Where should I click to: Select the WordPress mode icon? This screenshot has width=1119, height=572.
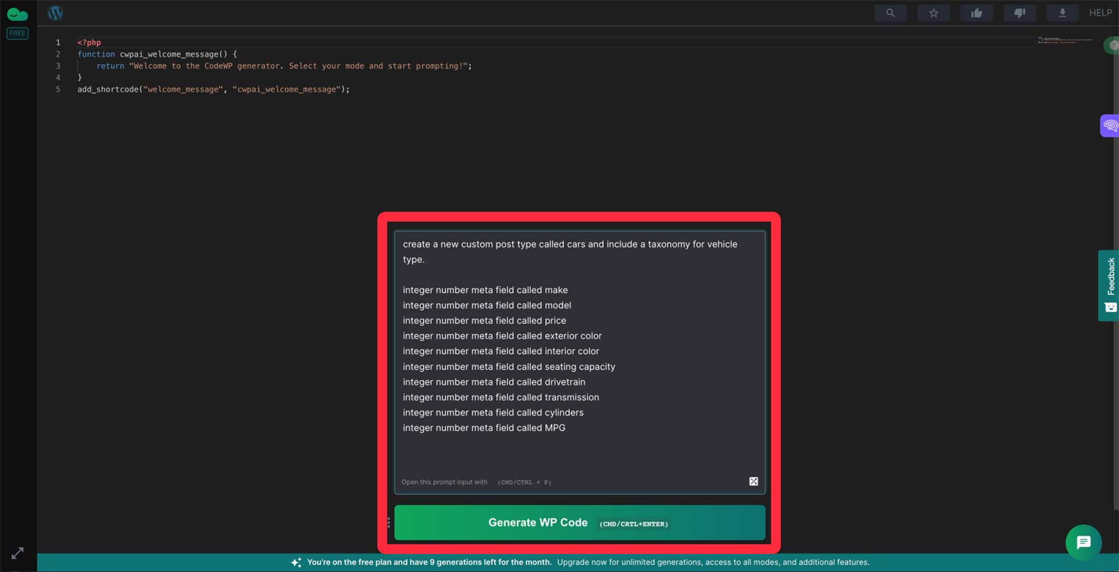point(55,12)
